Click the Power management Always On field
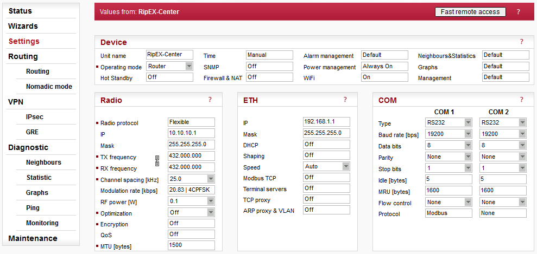The height and width of the screenshot is (254, 537). click(384, 66)
